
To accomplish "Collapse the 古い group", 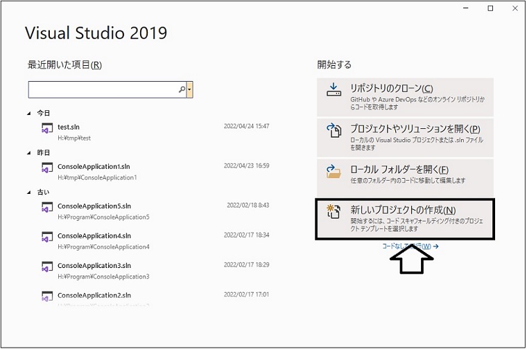I will tap(29, 193).
